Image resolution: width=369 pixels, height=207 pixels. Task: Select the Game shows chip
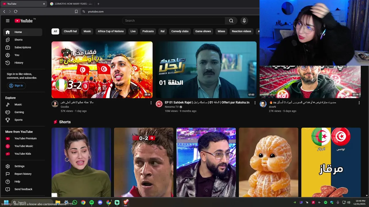coord(203,31)
